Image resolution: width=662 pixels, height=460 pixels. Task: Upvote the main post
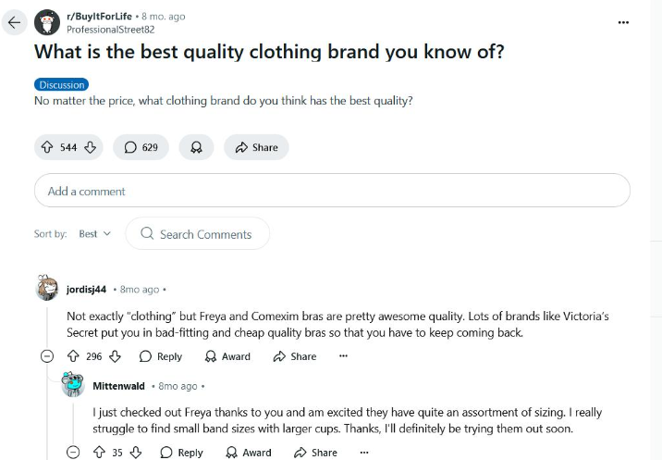tap(47, 147)
